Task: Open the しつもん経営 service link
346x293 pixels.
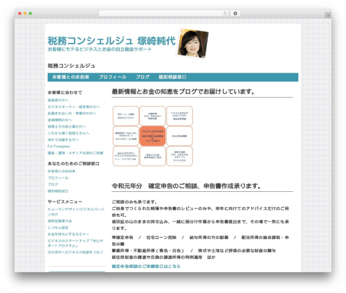Action: (58, 228)
